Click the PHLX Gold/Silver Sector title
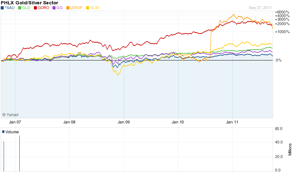The width and height of the screenshot is (292, 173). point(30,3)
